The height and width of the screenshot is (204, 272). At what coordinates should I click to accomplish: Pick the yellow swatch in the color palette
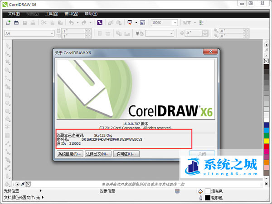click(x=266, y=141)
